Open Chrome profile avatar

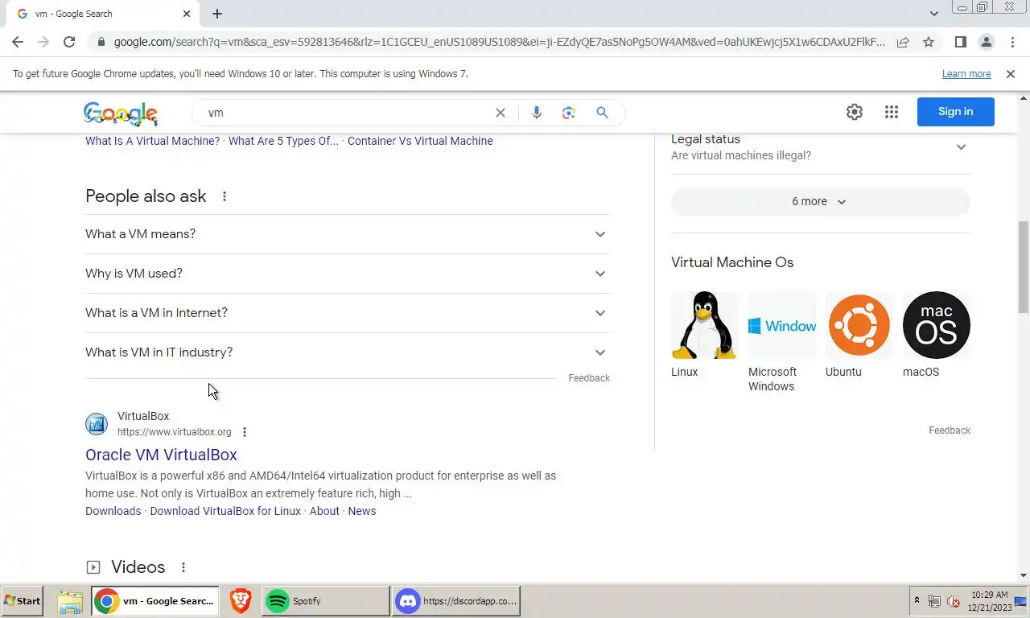pos(986,42)
